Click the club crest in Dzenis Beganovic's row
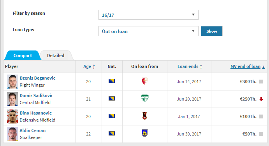 (x=145, y=81)
